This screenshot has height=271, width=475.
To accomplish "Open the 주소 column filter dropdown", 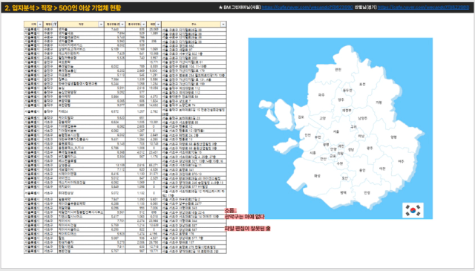I will tap(223, 25).
